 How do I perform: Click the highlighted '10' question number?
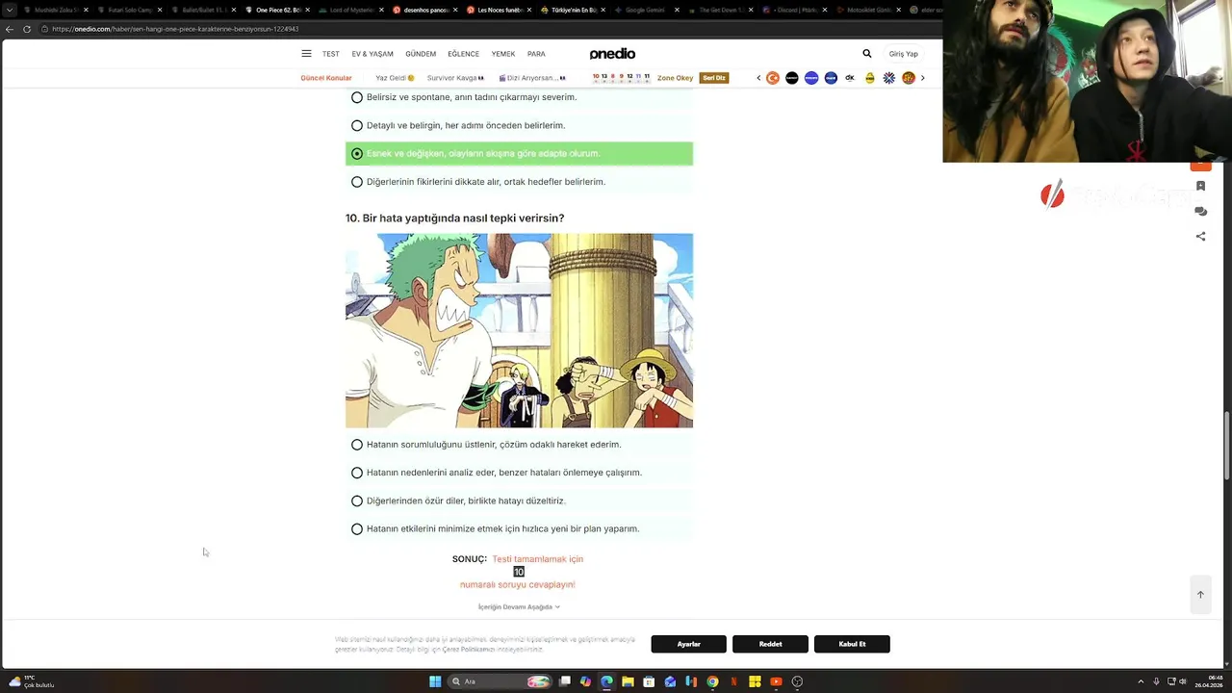519,572
